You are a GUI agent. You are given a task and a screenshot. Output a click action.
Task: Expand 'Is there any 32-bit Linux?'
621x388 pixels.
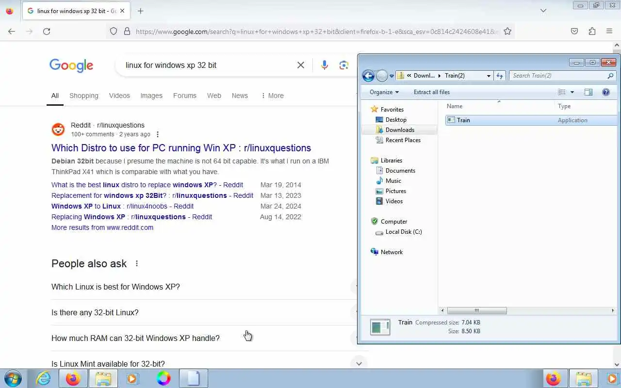click(204, 312)
